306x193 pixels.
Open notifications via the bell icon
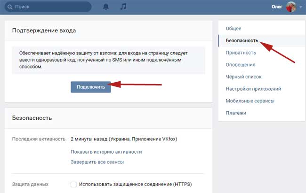pos(106,7)
